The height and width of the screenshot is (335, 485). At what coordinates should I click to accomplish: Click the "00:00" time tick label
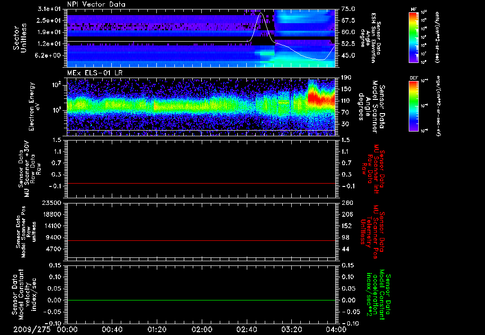67,329
